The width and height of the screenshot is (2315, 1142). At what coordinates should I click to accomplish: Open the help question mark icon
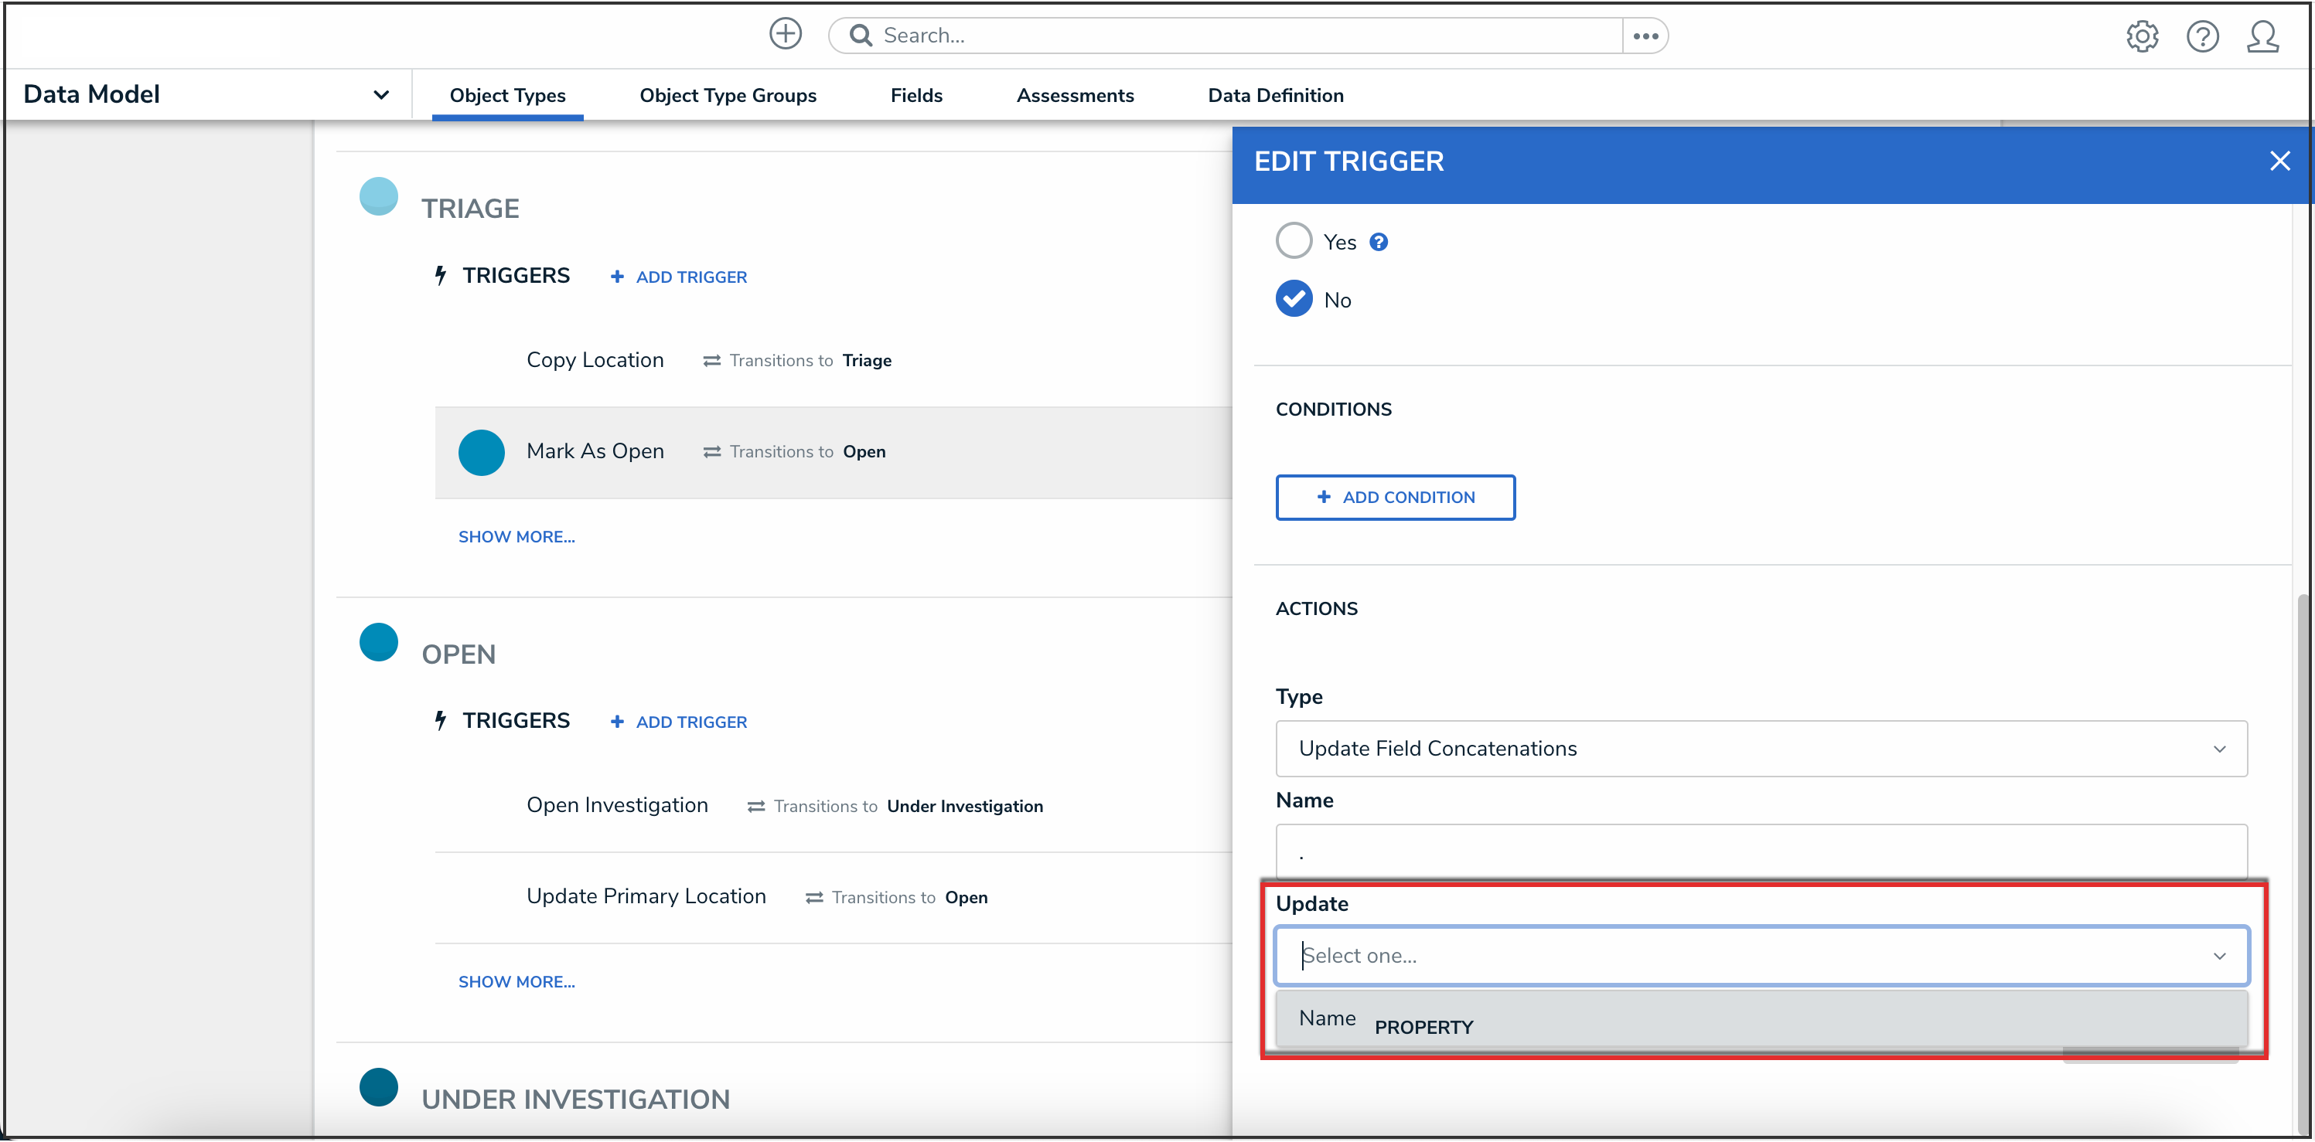point(2202,36)
